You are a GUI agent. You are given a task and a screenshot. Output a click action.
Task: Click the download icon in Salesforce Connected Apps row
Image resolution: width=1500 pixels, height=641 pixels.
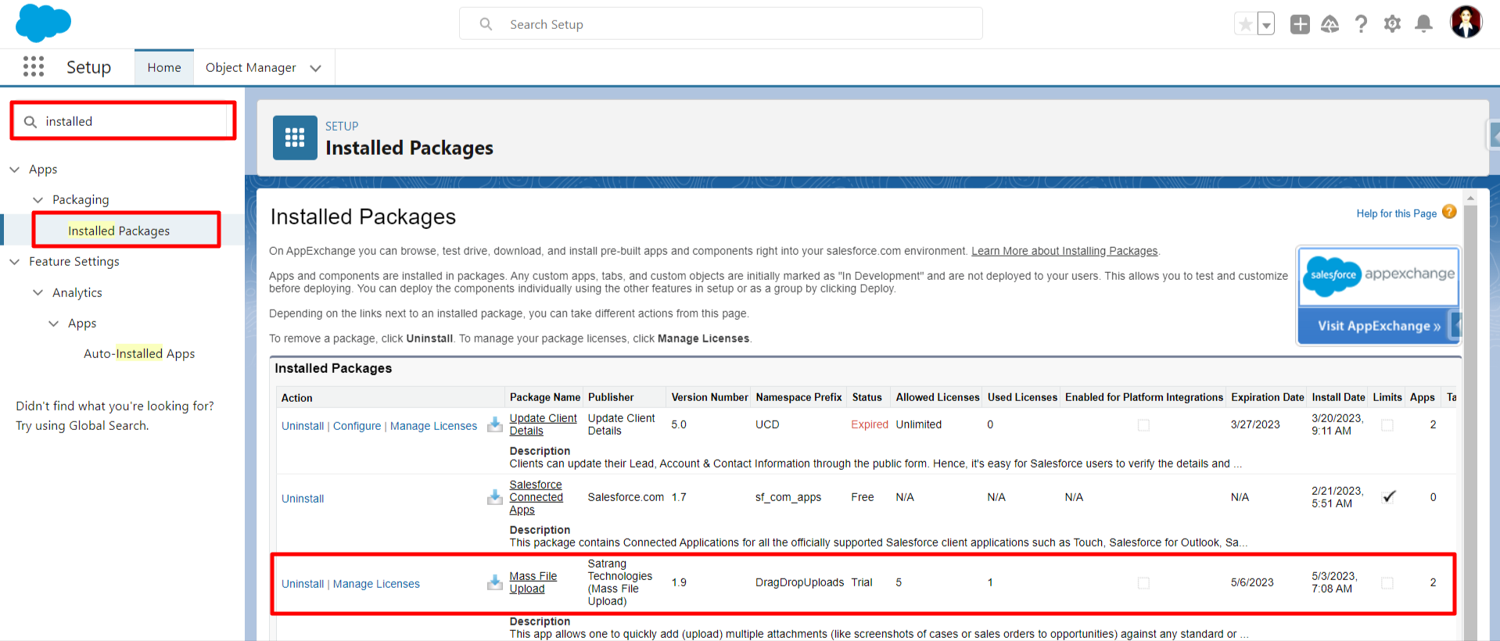click(x=495, y=497)
